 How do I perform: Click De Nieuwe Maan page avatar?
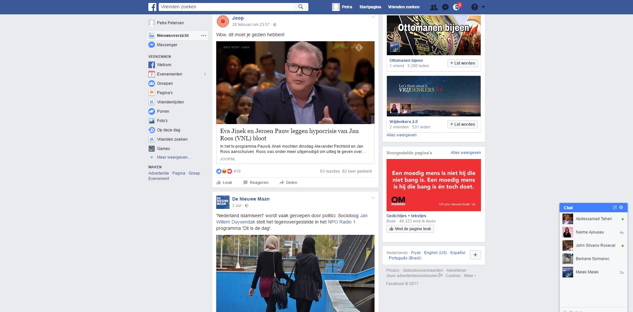[x=223, y=202]
